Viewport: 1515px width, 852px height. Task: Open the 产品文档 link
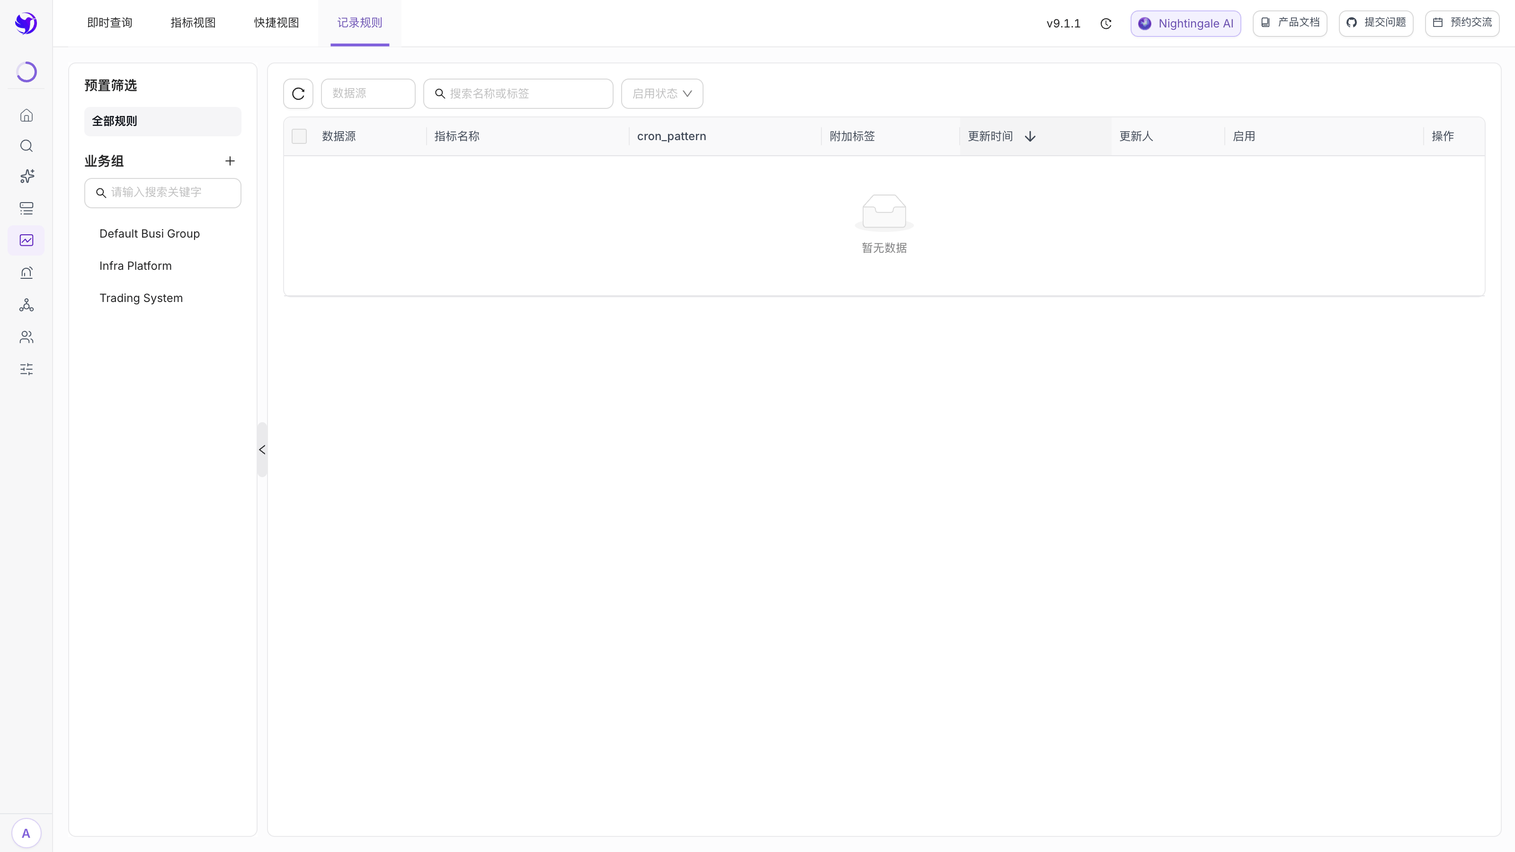(1290, 24)
